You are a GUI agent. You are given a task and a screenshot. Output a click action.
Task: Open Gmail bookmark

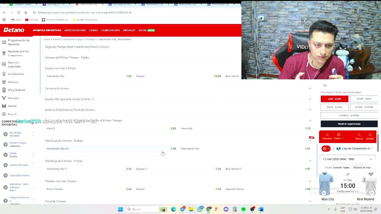(17, 20)
